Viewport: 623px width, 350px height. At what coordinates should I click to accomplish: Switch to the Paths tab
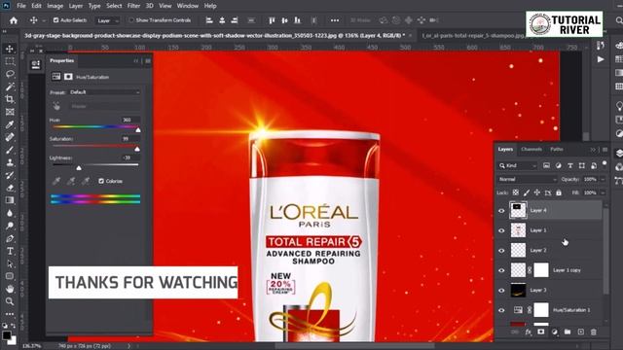pyautogui.click(x=556, y=149)
